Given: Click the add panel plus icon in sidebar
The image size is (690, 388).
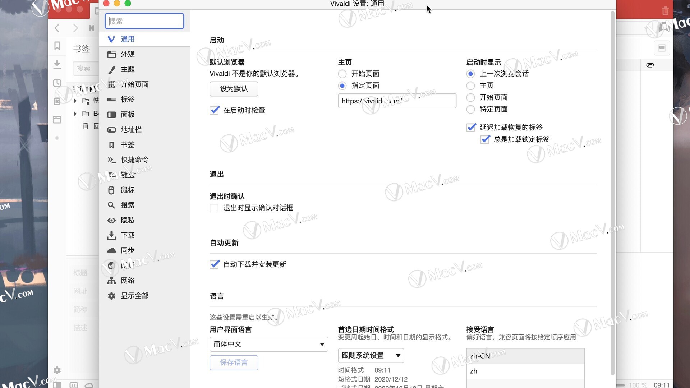Looking at the screenshot, I should pyautogui.click(x=57, y=138).
